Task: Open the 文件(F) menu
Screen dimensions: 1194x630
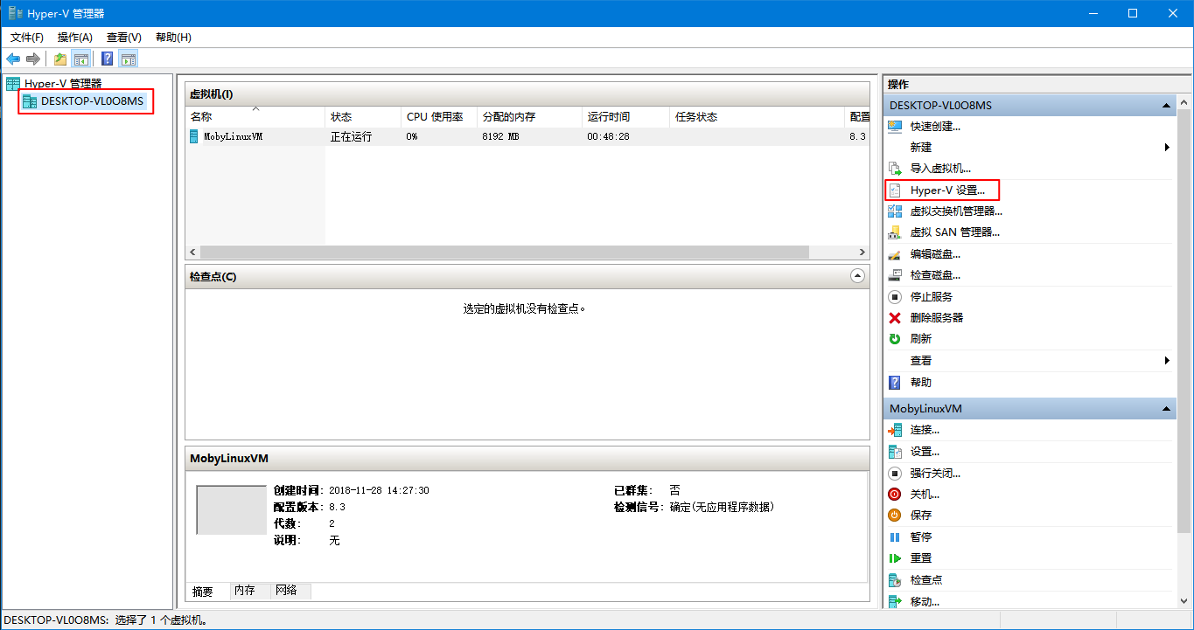Action: pos(27,38)
